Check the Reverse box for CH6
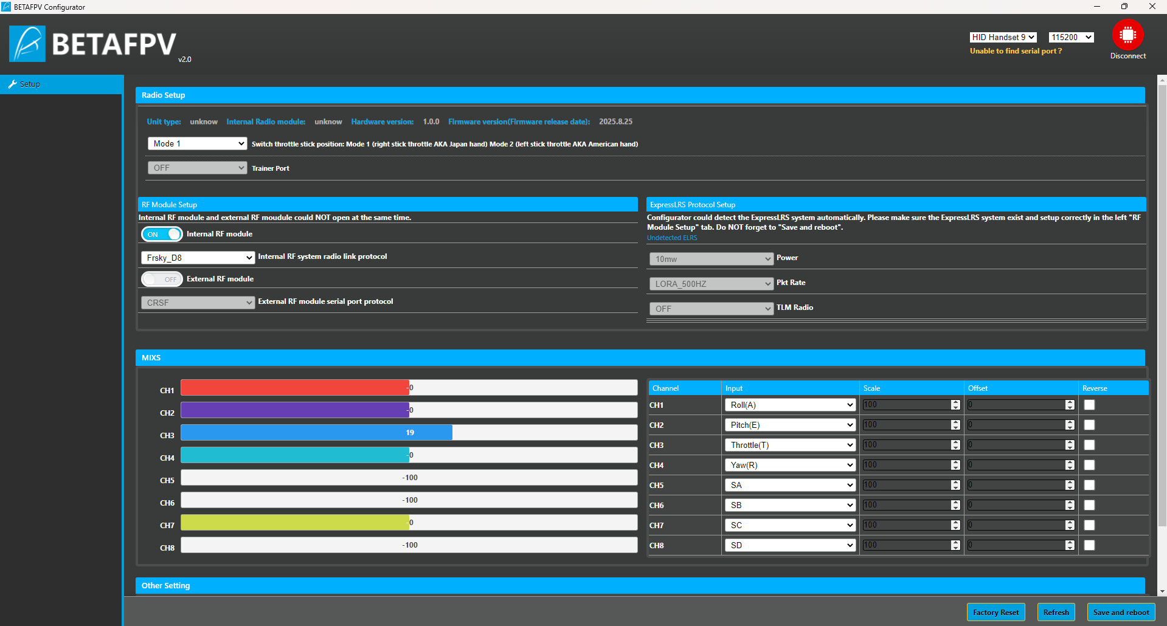 [x=1089, y=505]
